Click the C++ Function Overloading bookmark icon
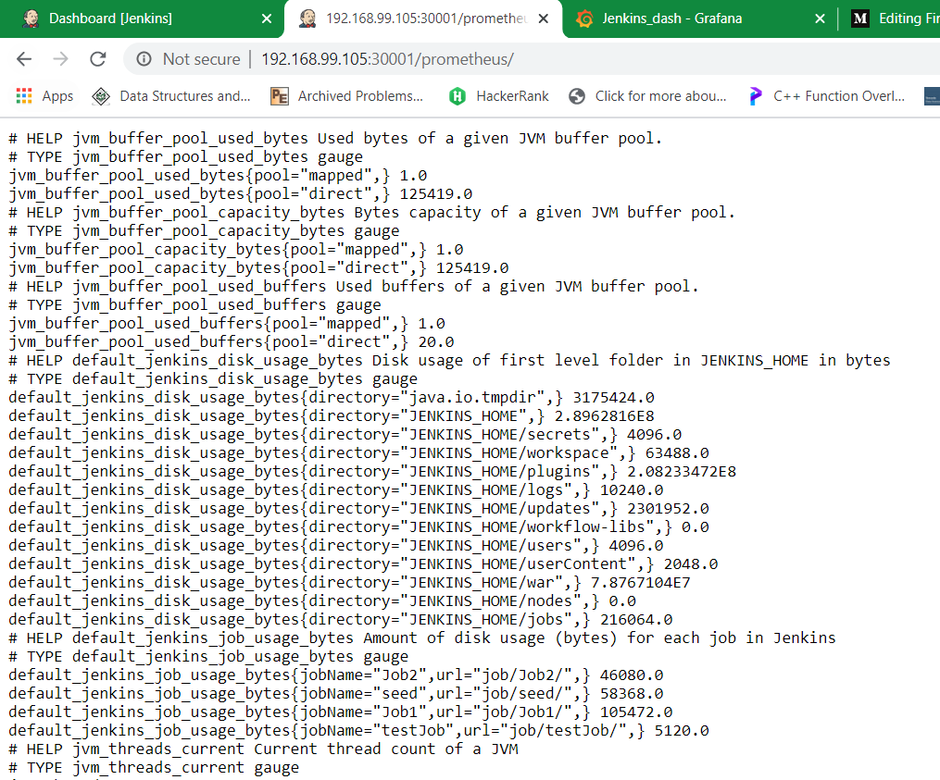This screenshot has height=780, width=940. [x=754, y=95]
